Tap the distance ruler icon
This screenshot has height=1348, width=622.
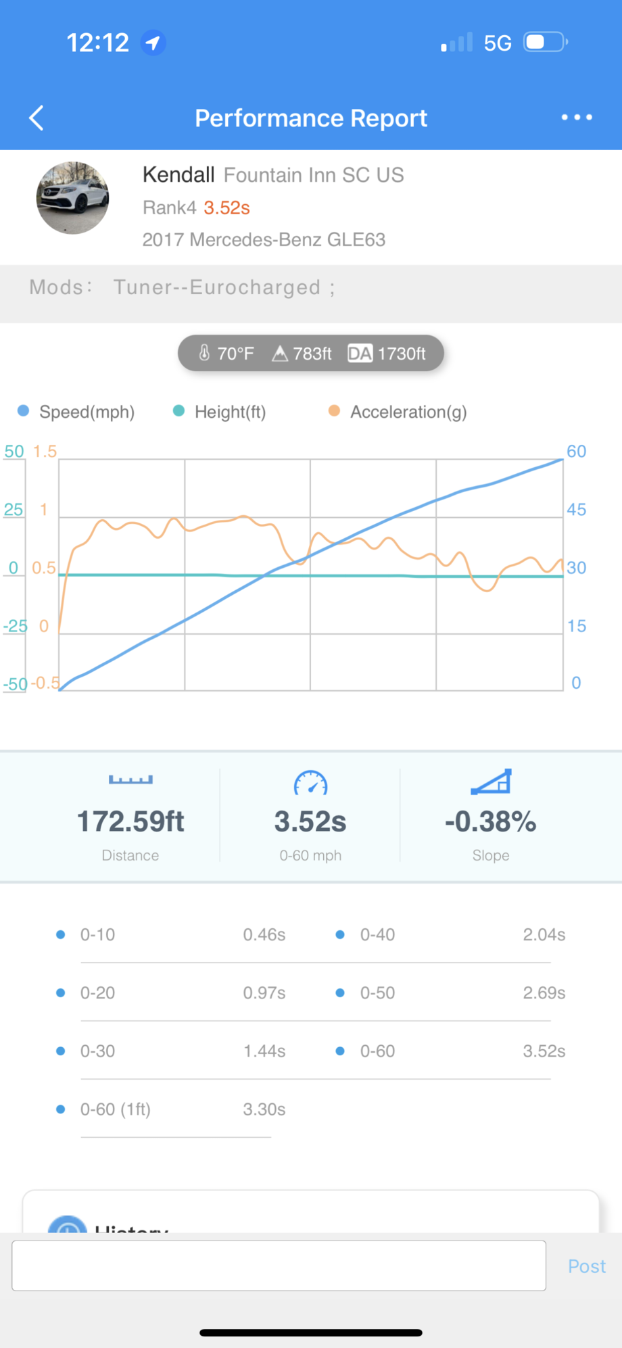pos(130,779)
